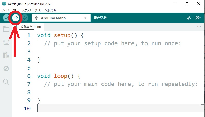Open the tab options ellipsis menu

199,27
